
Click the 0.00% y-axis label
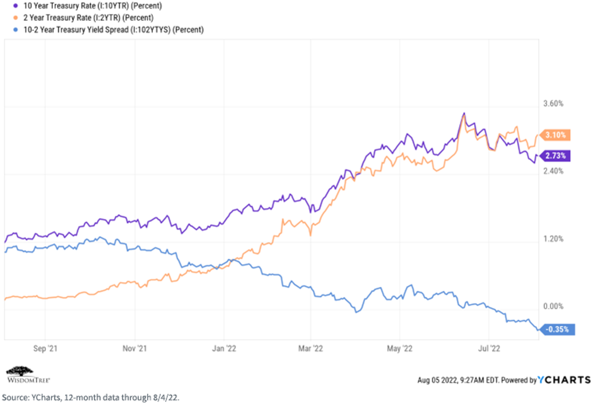[x=553, y=306]
